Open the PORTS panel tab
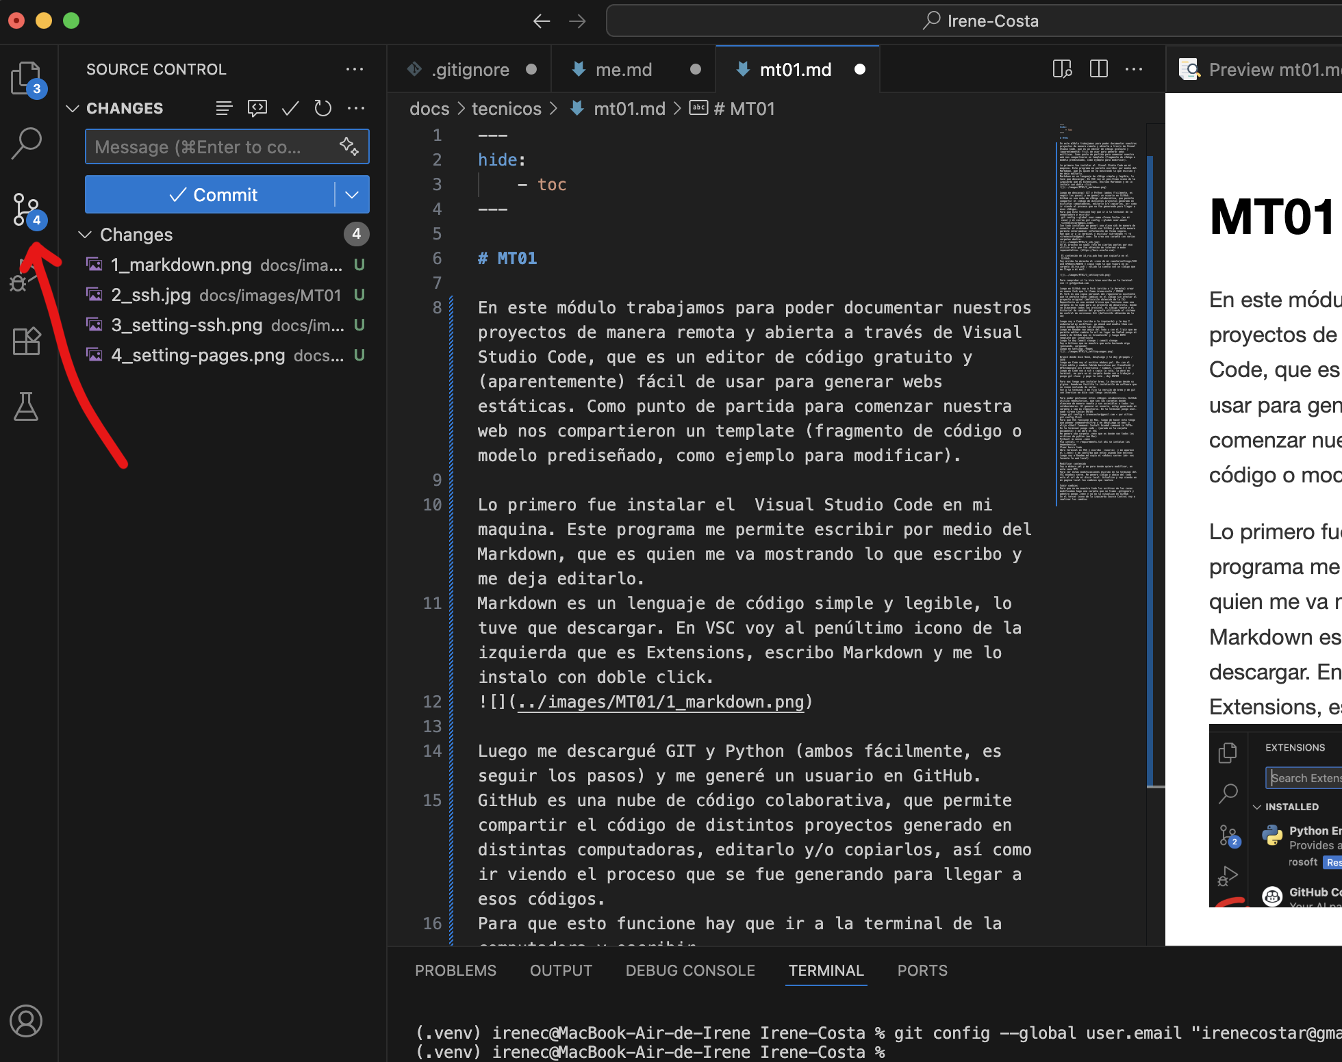Image resolution: width=1342 pixels, height=1062 pixels. (922, 970)
